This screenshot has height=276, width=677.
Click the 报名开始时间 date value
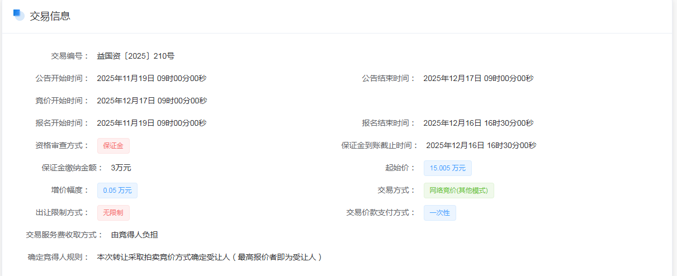tap(152, 123)
